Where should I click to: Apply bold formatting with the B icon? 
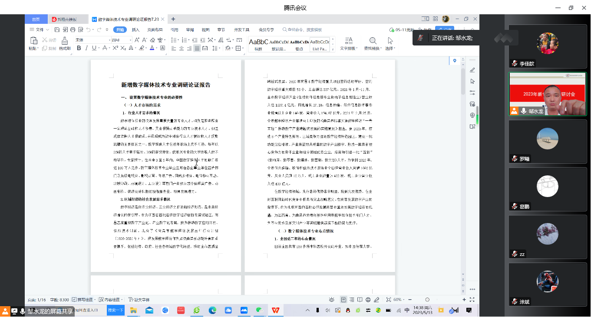79,48
